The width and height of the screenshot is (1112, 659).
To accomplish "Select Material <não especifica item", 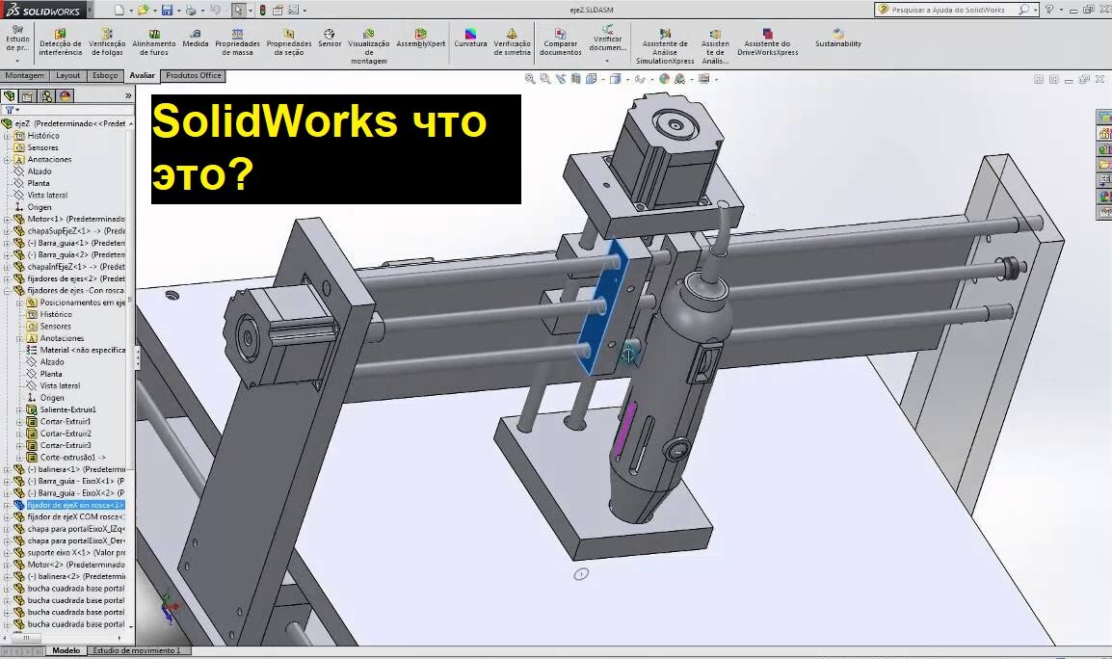I will [82, 351].
